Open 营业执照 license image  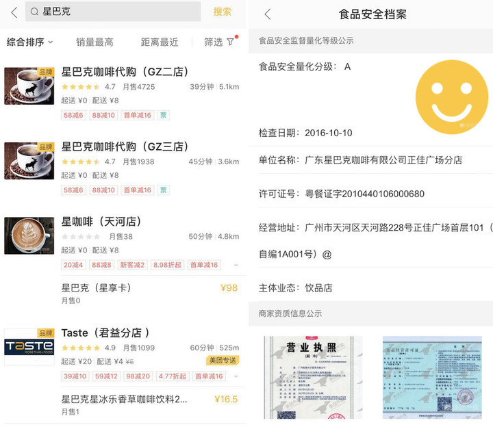coord(313,377)
